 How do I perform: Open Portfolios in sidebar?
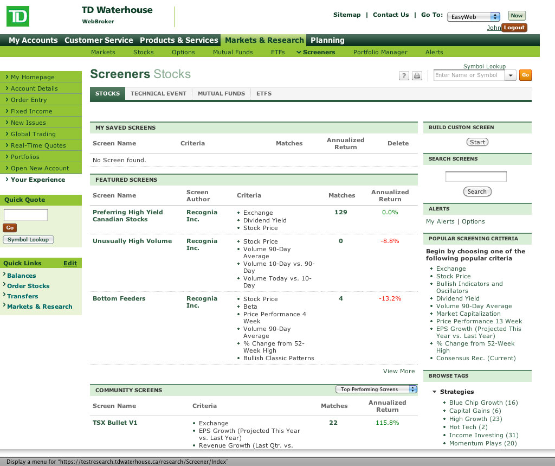pyautogui.click(x=41, y=156)
